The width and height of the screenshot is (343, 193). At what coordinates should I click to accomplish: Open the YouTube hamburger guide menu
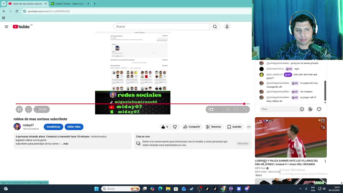[6, 27]
